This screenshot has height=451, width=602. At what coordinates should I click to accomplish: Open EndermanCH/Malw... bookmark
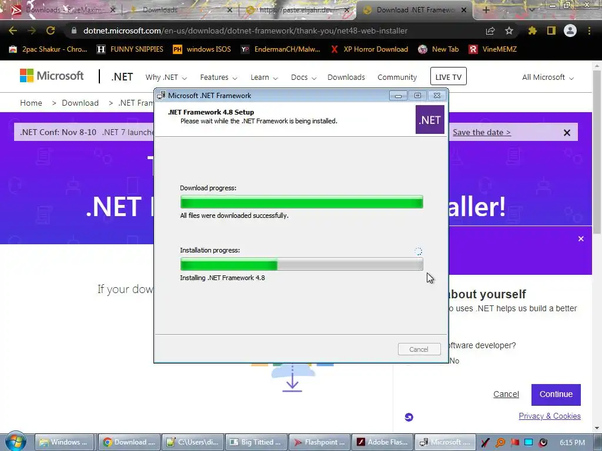[280, 49]
